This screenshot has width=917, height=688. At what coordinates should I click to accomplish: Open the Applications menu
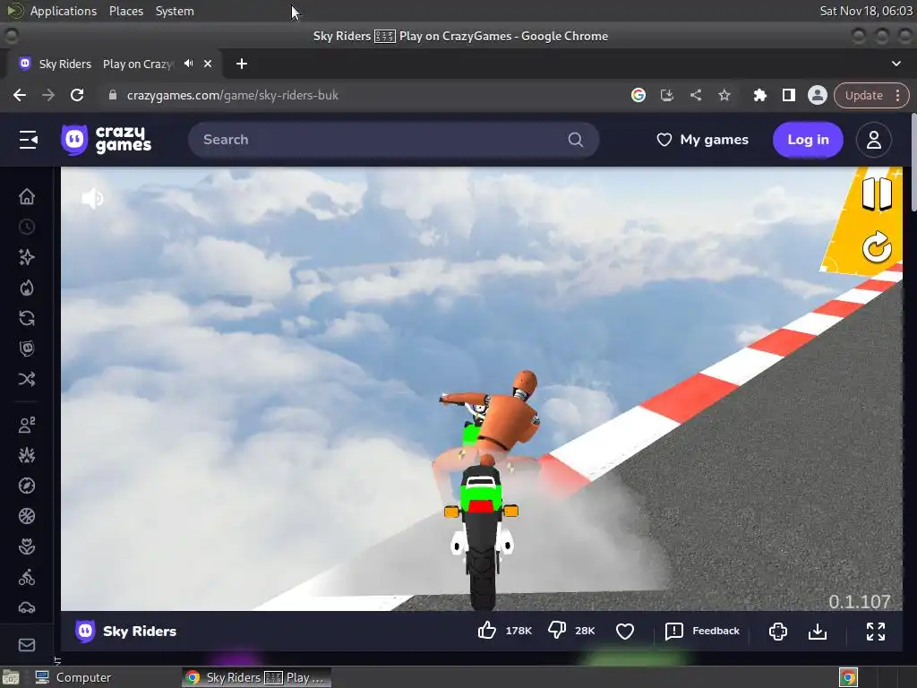[x=64, y=11]
